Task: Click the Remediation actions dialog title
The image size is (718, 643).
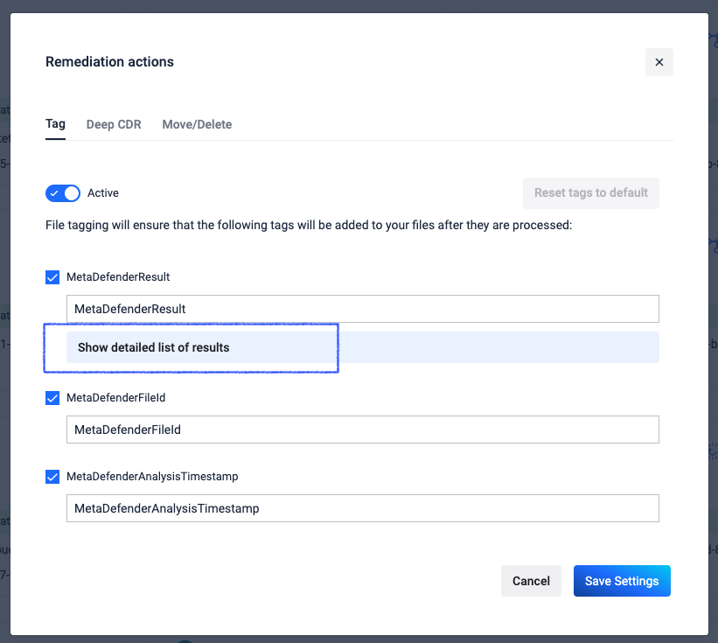Action: (x=109, y=62)
